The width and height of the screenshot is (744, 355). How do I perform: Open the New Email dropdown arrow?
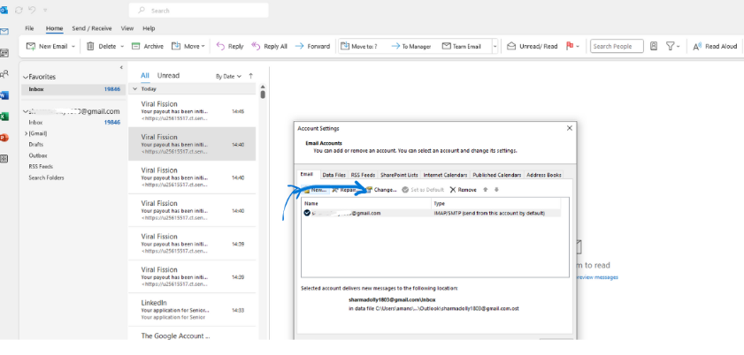(73, 47)
